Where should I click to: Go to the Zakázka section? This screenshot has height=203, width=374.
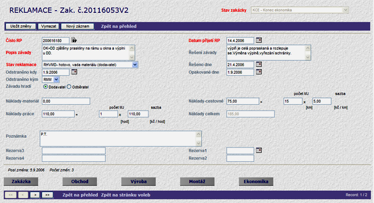click(x=21, y=182)
